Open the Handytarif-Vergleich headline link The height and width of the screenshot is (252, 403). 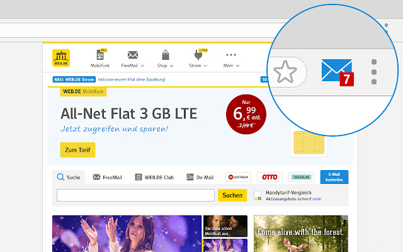288,193
